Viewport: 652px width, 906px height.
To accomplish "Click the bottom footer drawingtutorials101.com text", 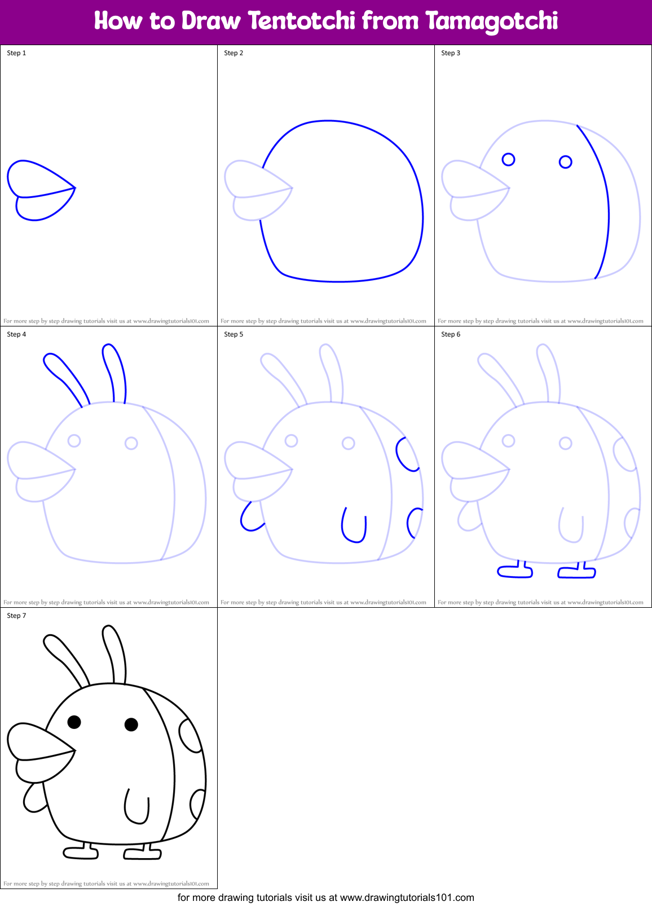I will [326, 898].
